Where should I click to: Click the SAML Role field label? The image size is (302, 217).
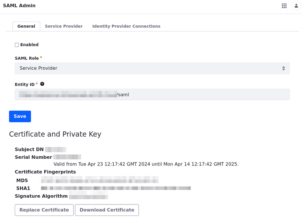[27, 58]
